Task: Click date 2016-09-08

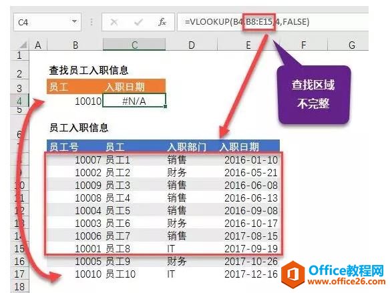Action: [x=251, y=210]
